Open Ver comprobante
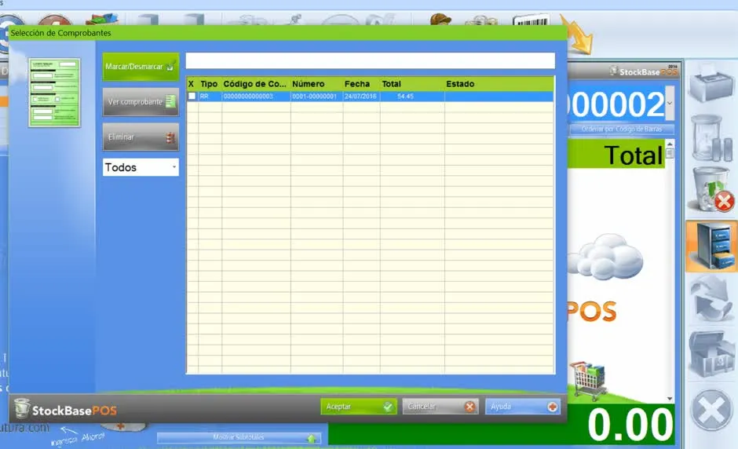Viewport: 738px width, 449px height. [141, 102]
